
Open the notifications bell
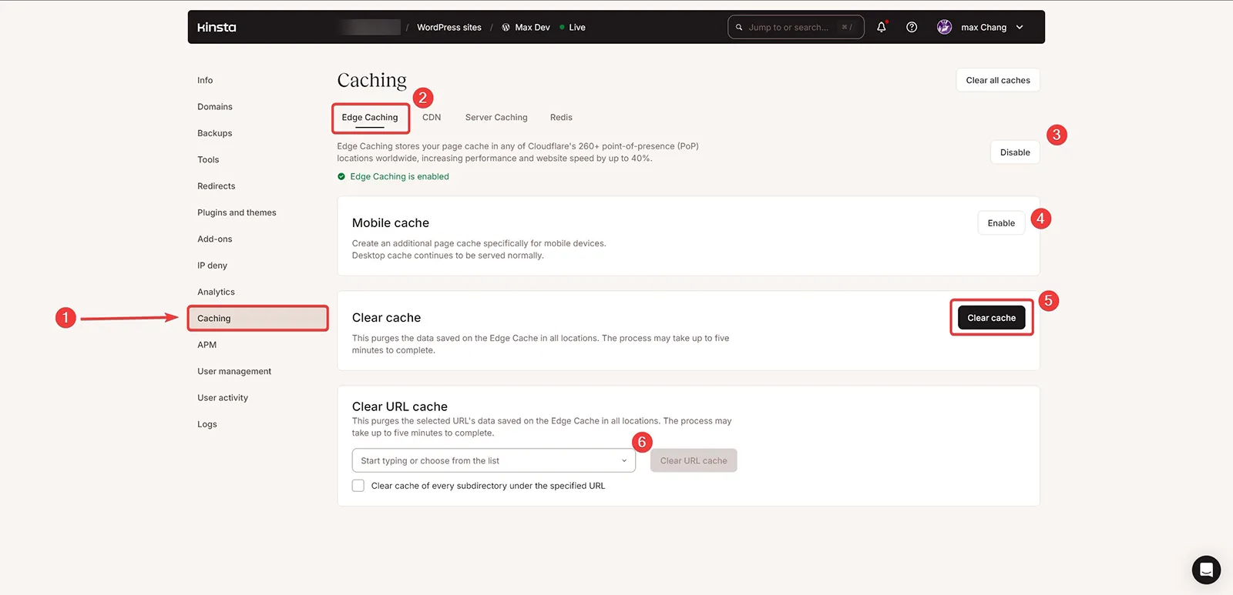pos(882,27)
